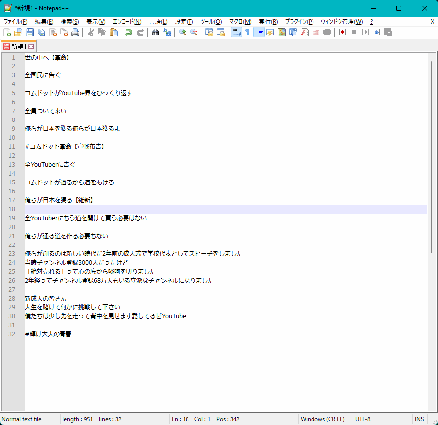Open 編集(E) menu
Screen dimensions: 438x425
(x=44, y=22)
